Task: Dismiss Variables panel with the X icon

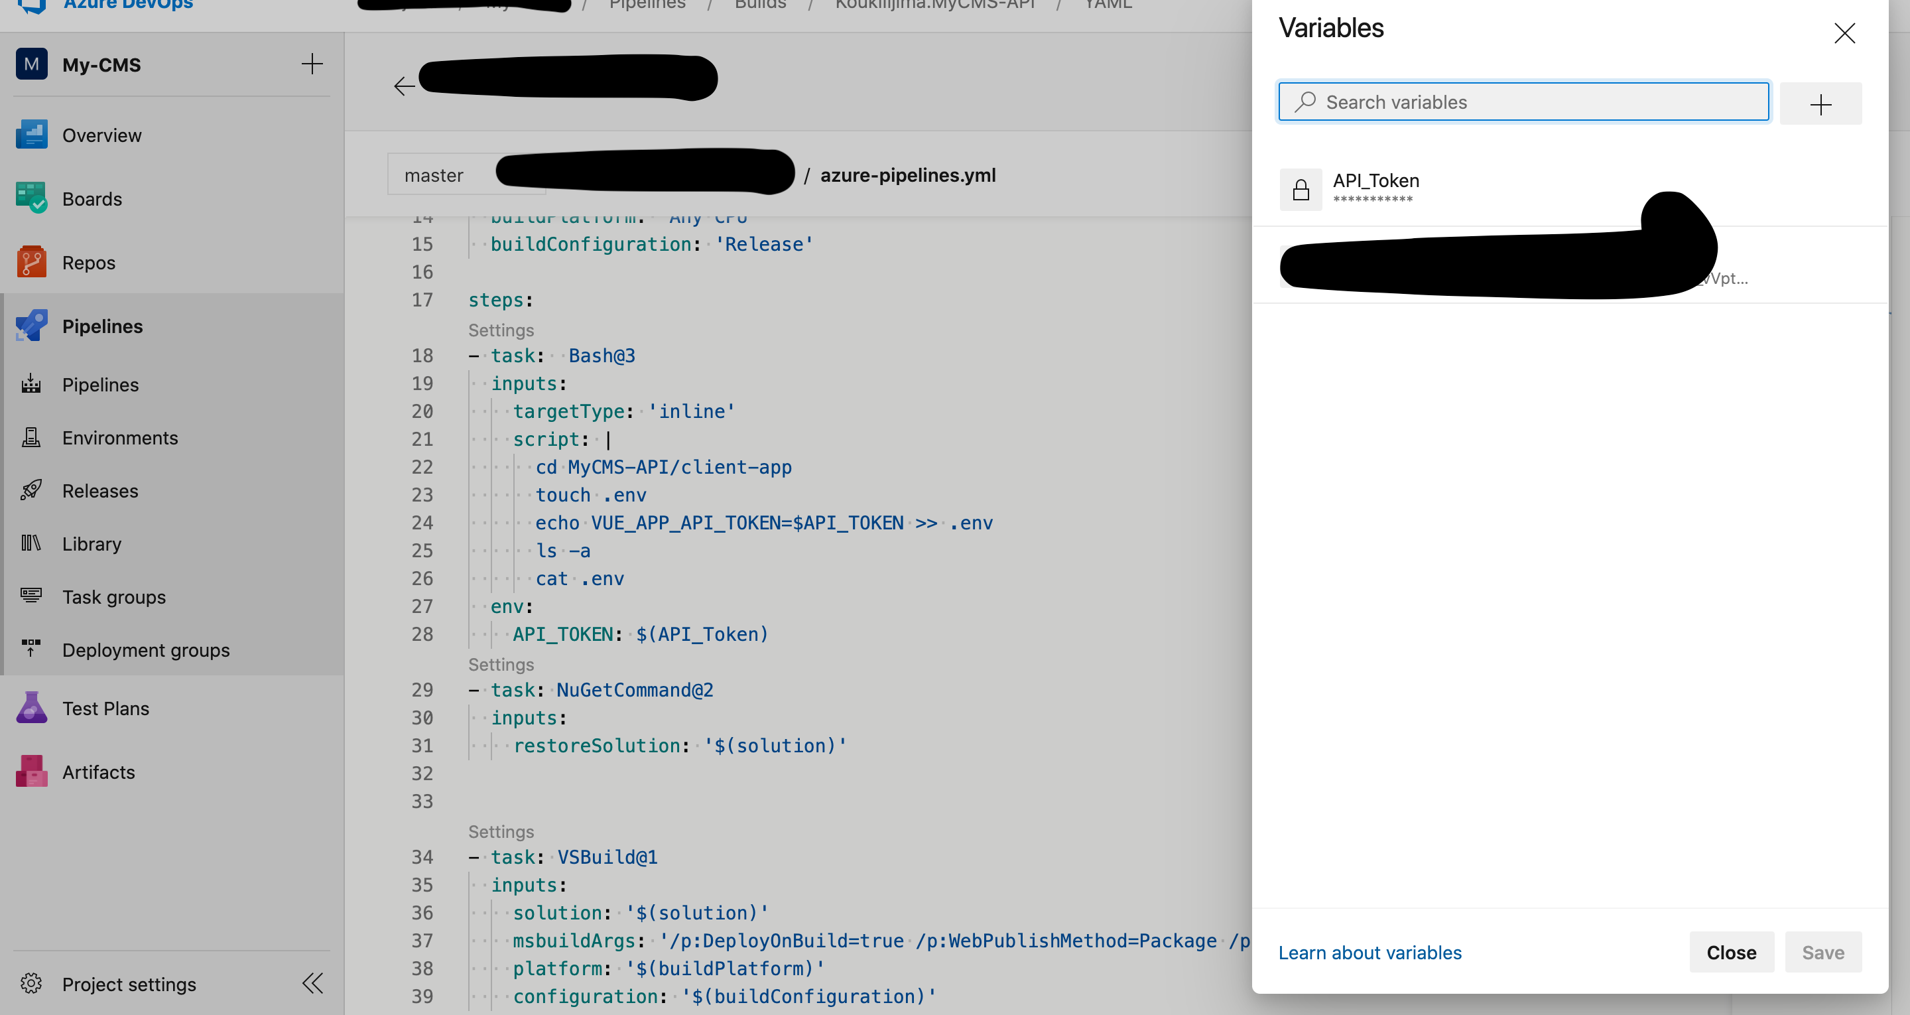Action: [x=1844, y=33]
